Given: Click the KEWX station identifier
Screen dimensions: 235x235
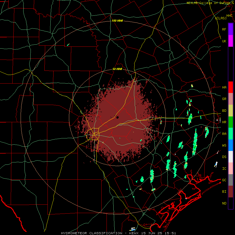Looking at the screenshot, I should tap(134, 233).
